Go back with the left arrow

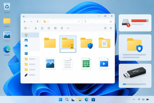click(x=25, y=21)
